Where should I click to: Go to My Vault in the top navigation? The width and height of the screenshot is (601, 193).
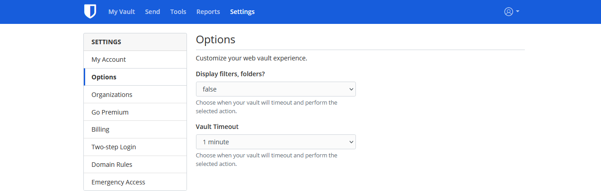122,12
